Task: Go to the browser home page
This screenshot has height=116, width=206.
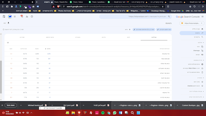Action: [x=190, y=6]
